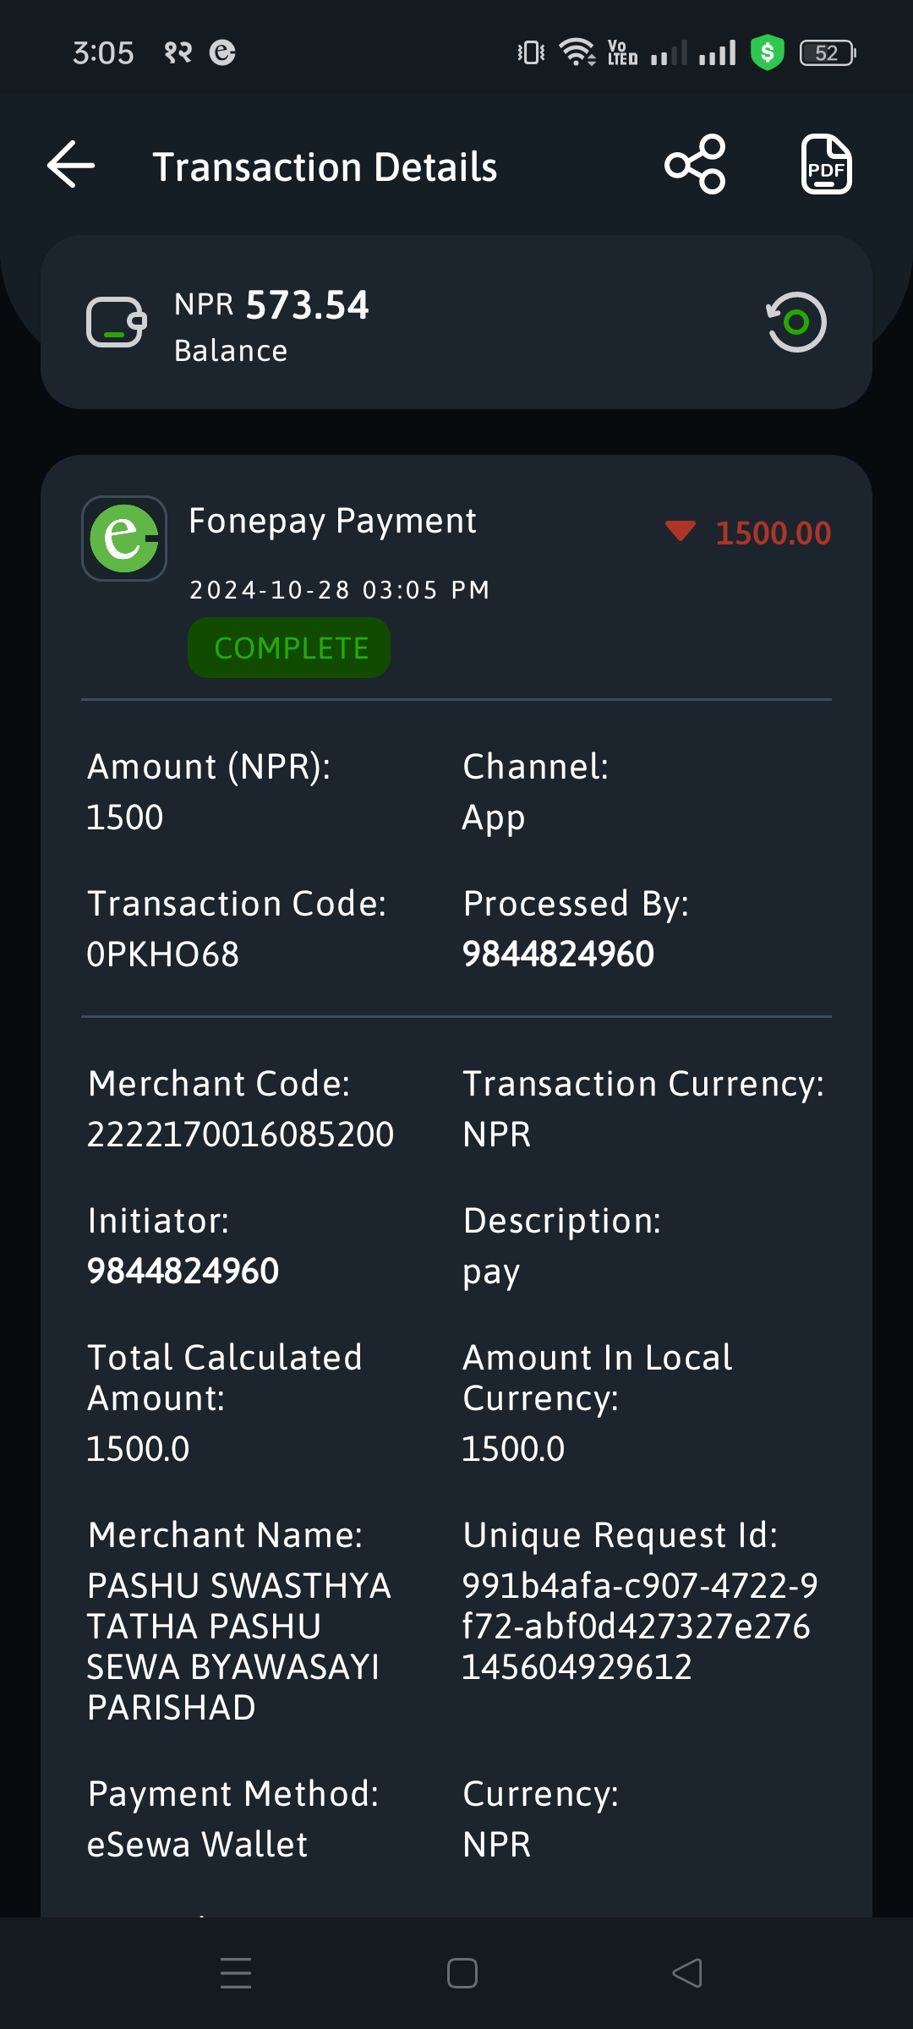
Task: Tap the Initiator phone number
Action: [x=183, y=1272]
